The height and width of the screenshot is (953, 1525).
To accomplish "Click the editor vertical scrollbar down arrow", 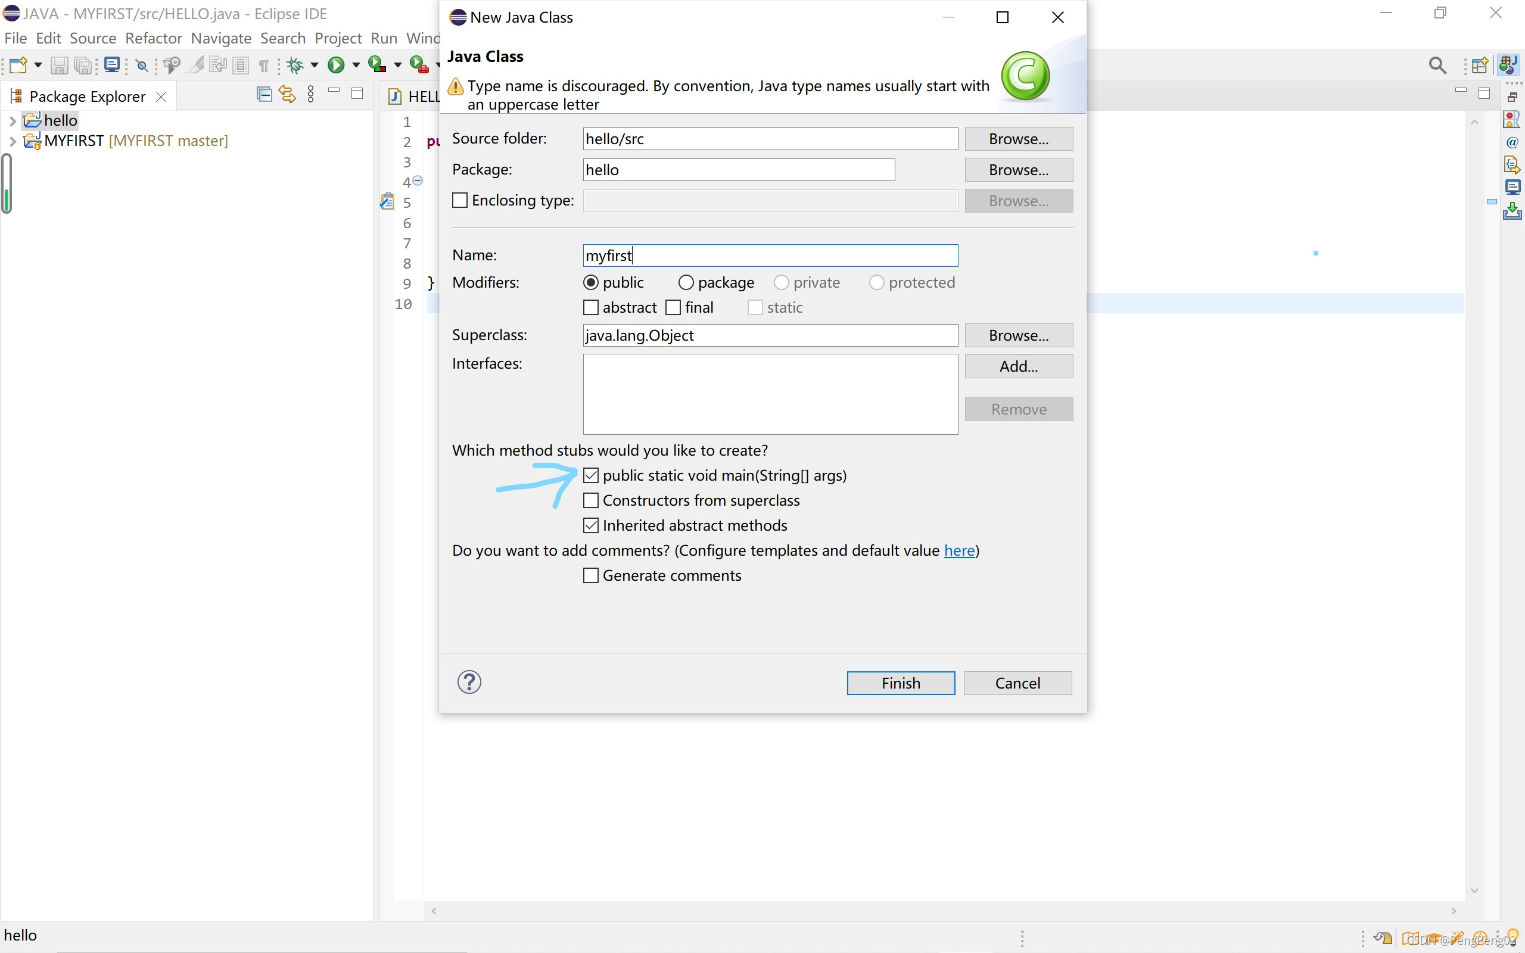I will click(x=1474, y=890).
